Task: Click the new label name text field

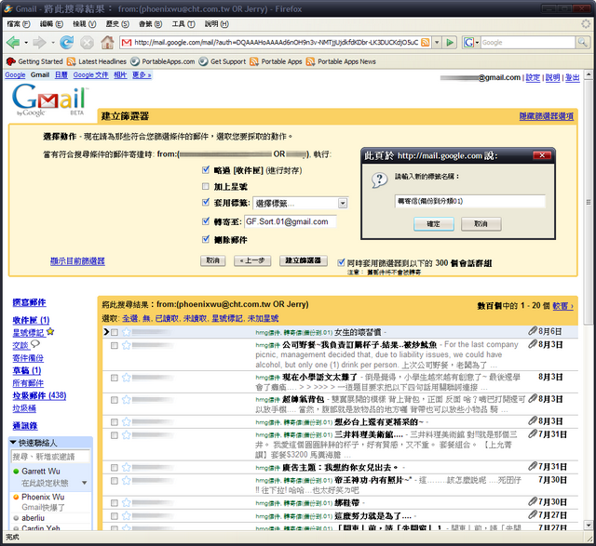Action: click(x=469, y=201)
